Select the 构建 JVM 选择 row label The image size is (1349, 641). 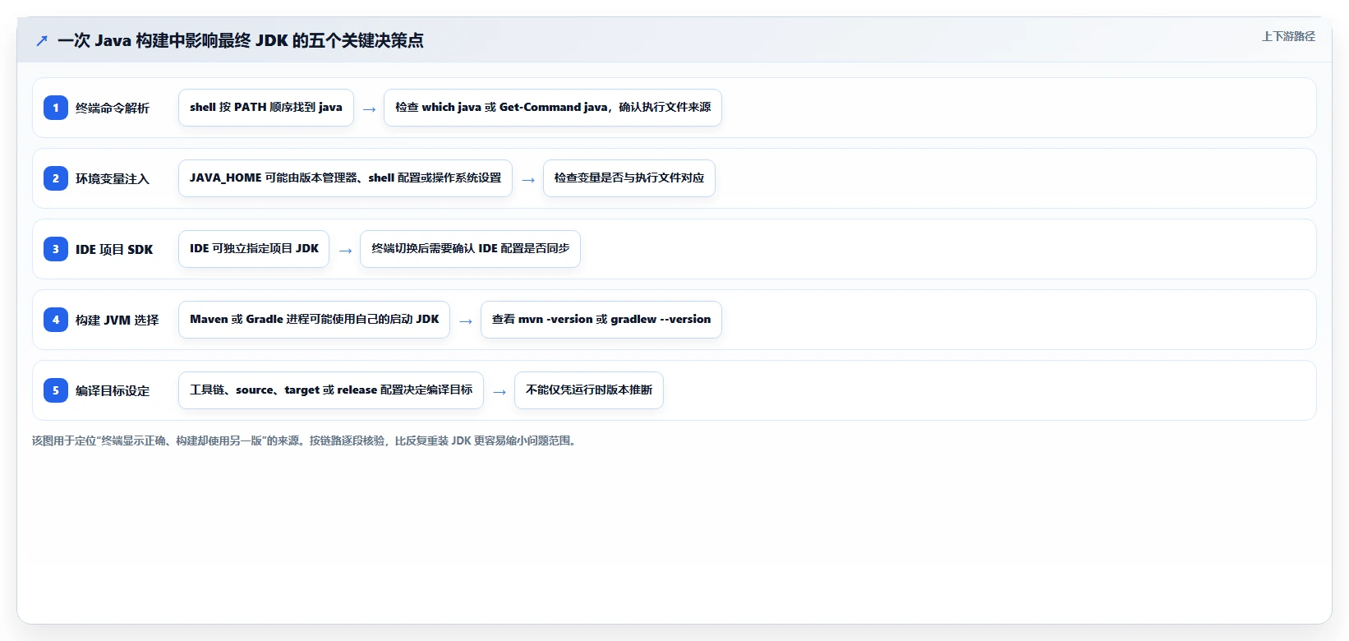(x=117, y=320)
